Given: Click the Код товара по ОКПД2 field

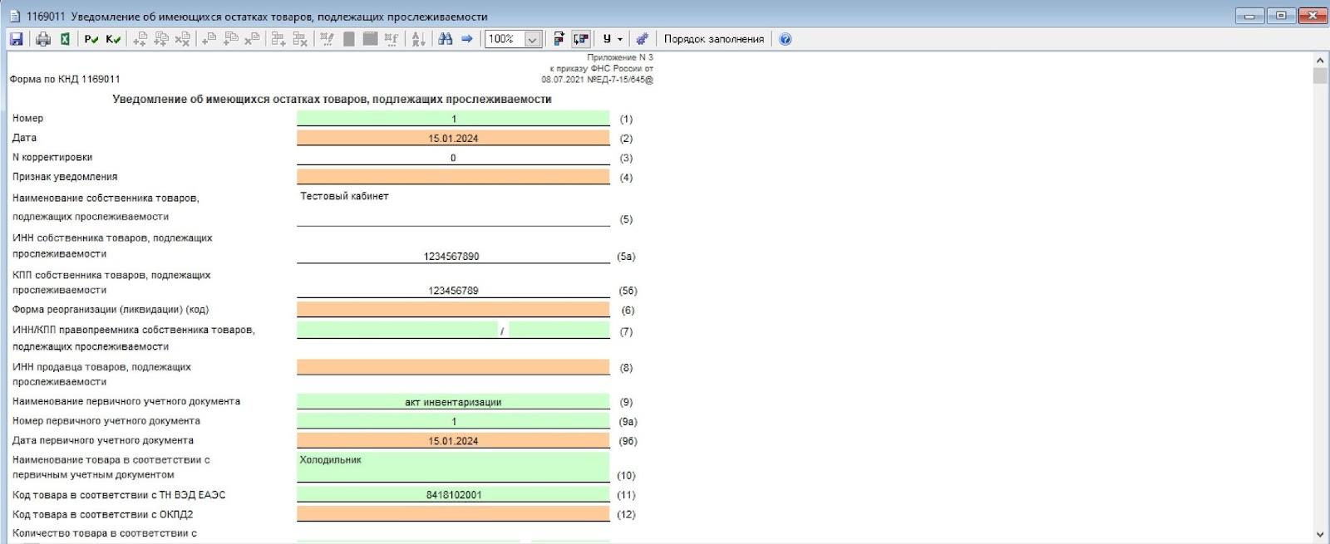Looking at the screenshot, I should click(453, 514).
